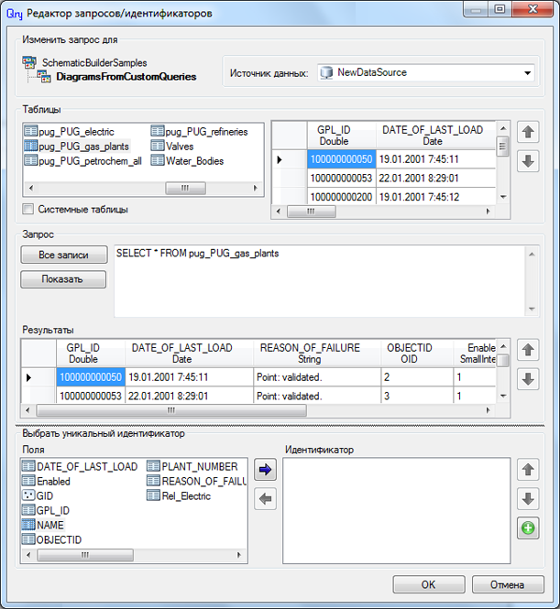The width and height of the screenshot is (560, 609).
Task: Move identifier down with arrow button
Action: coord(527,499)
